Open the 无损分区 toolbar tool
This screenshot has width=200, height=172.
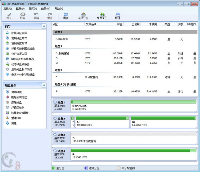pos(83,16)
